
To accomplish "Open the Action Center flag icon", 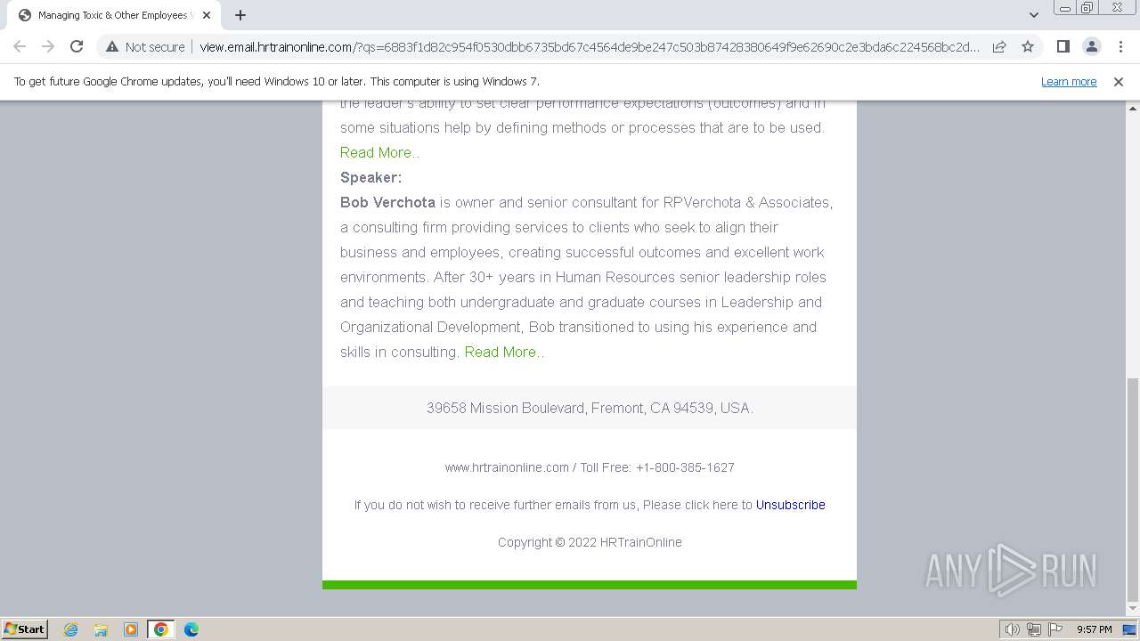I will click(1055, 629).
